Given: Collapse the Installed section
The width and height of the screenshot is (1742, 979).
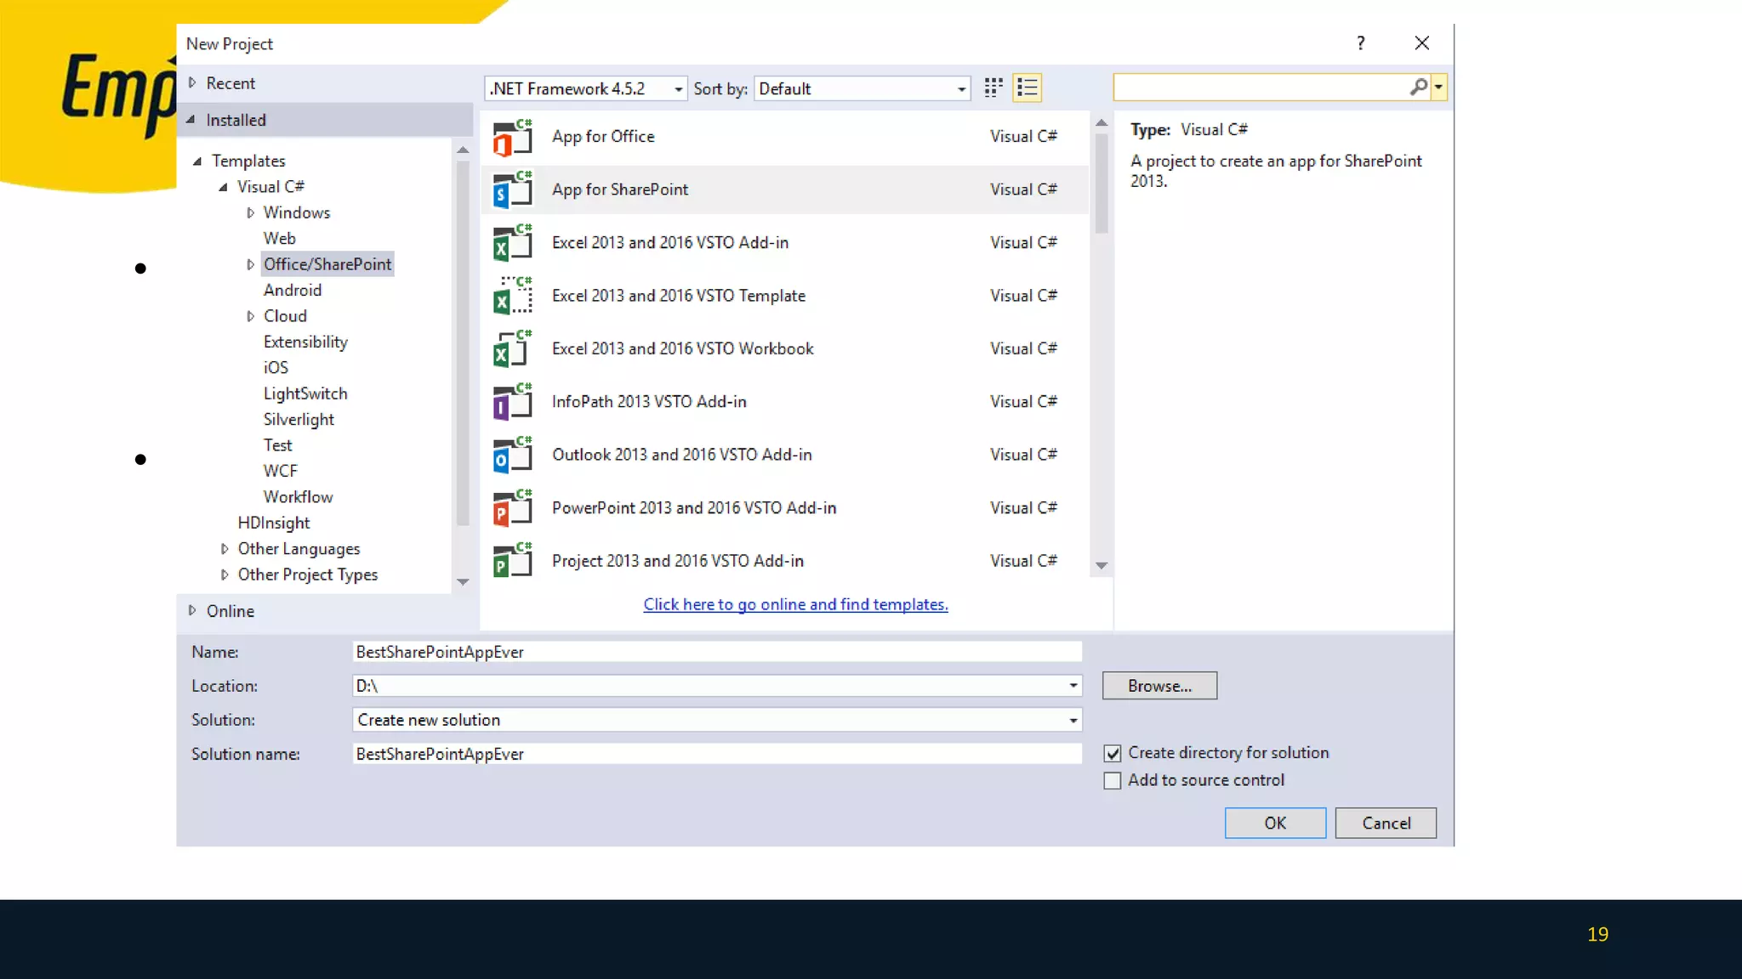Looking at the screenshot, I should click(x=191, y=120).
